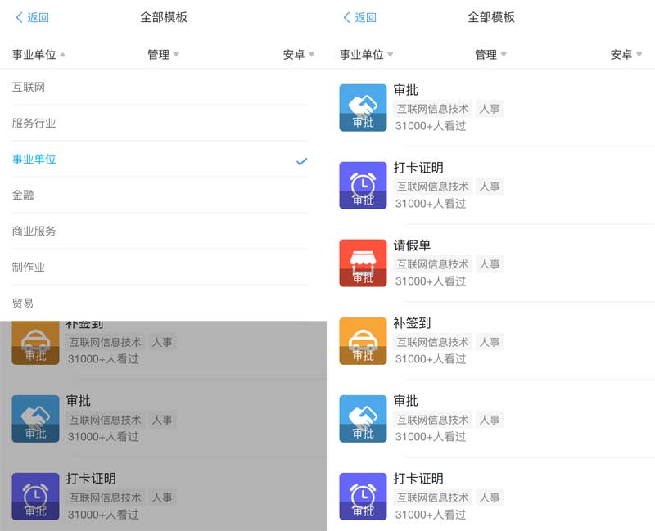Click 全部模板 header title on left screen
This screenshot has height=531, width=655.
pyautogui.click(x=163, y=17)
